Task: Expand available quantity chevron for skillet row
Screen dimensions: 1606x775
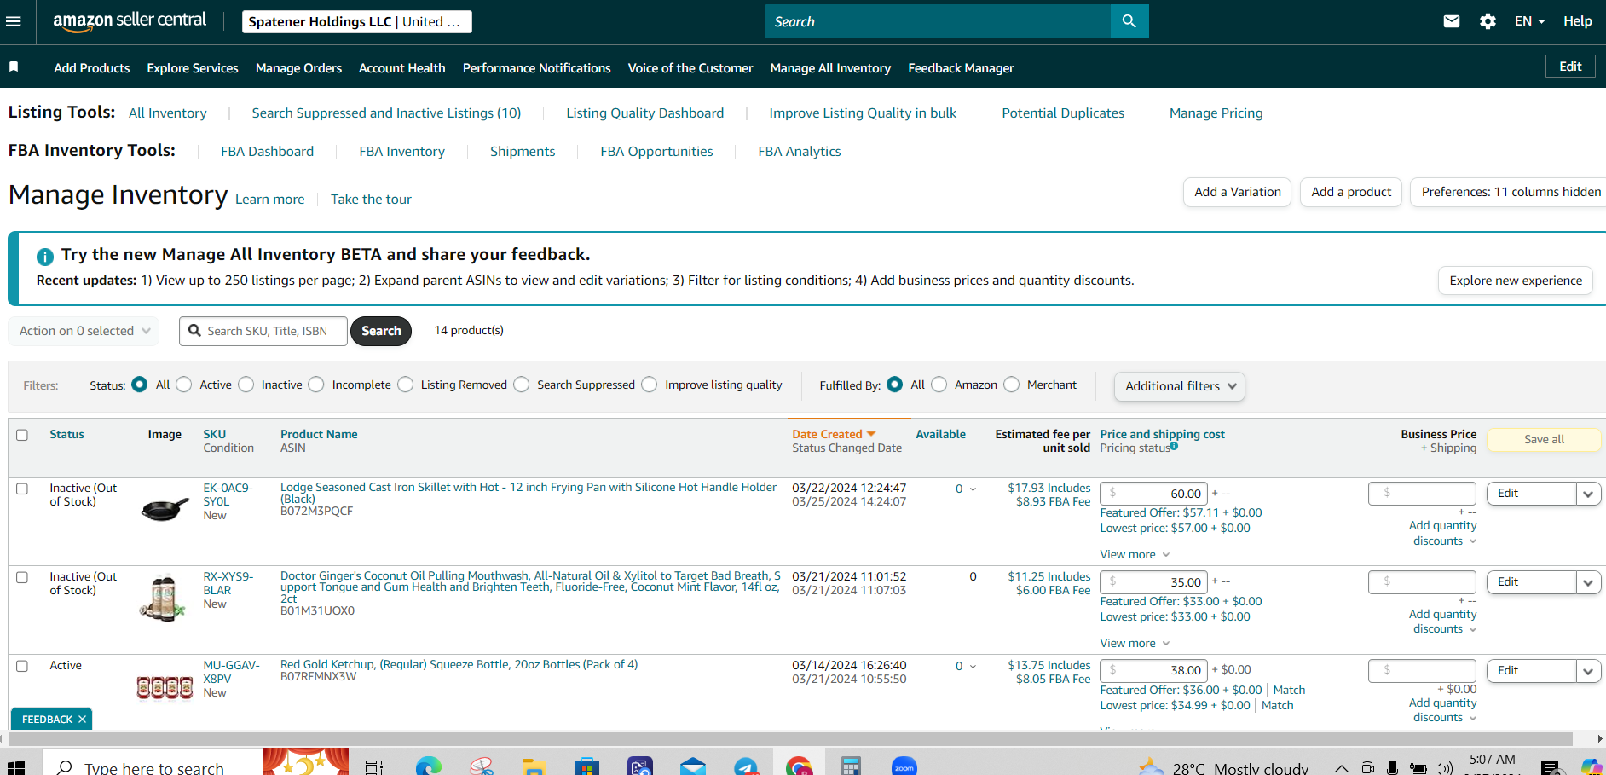Action: (973, 489)
